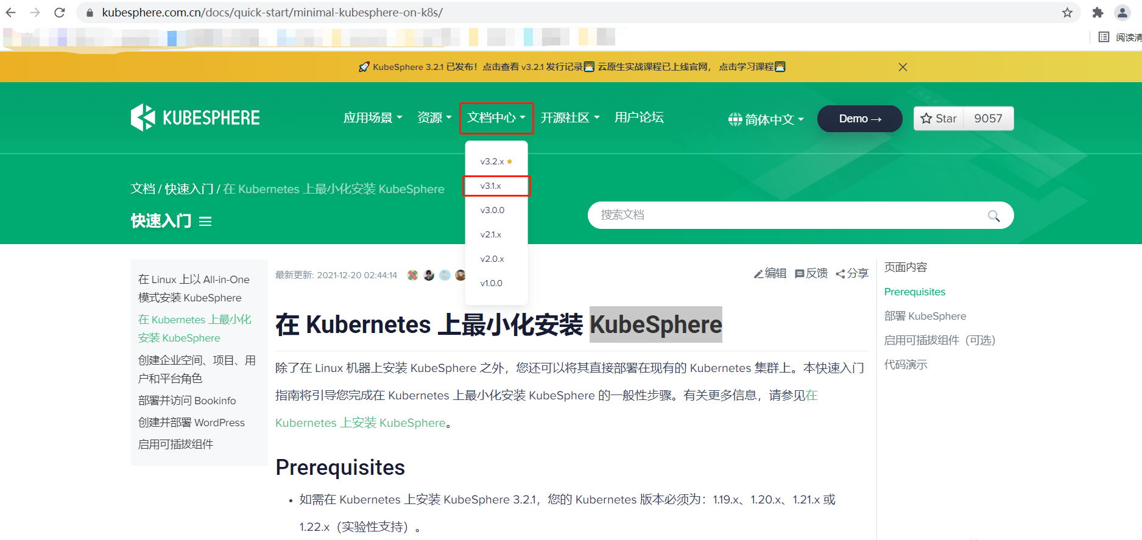Click the Demo button

click(x=859, y=119)
